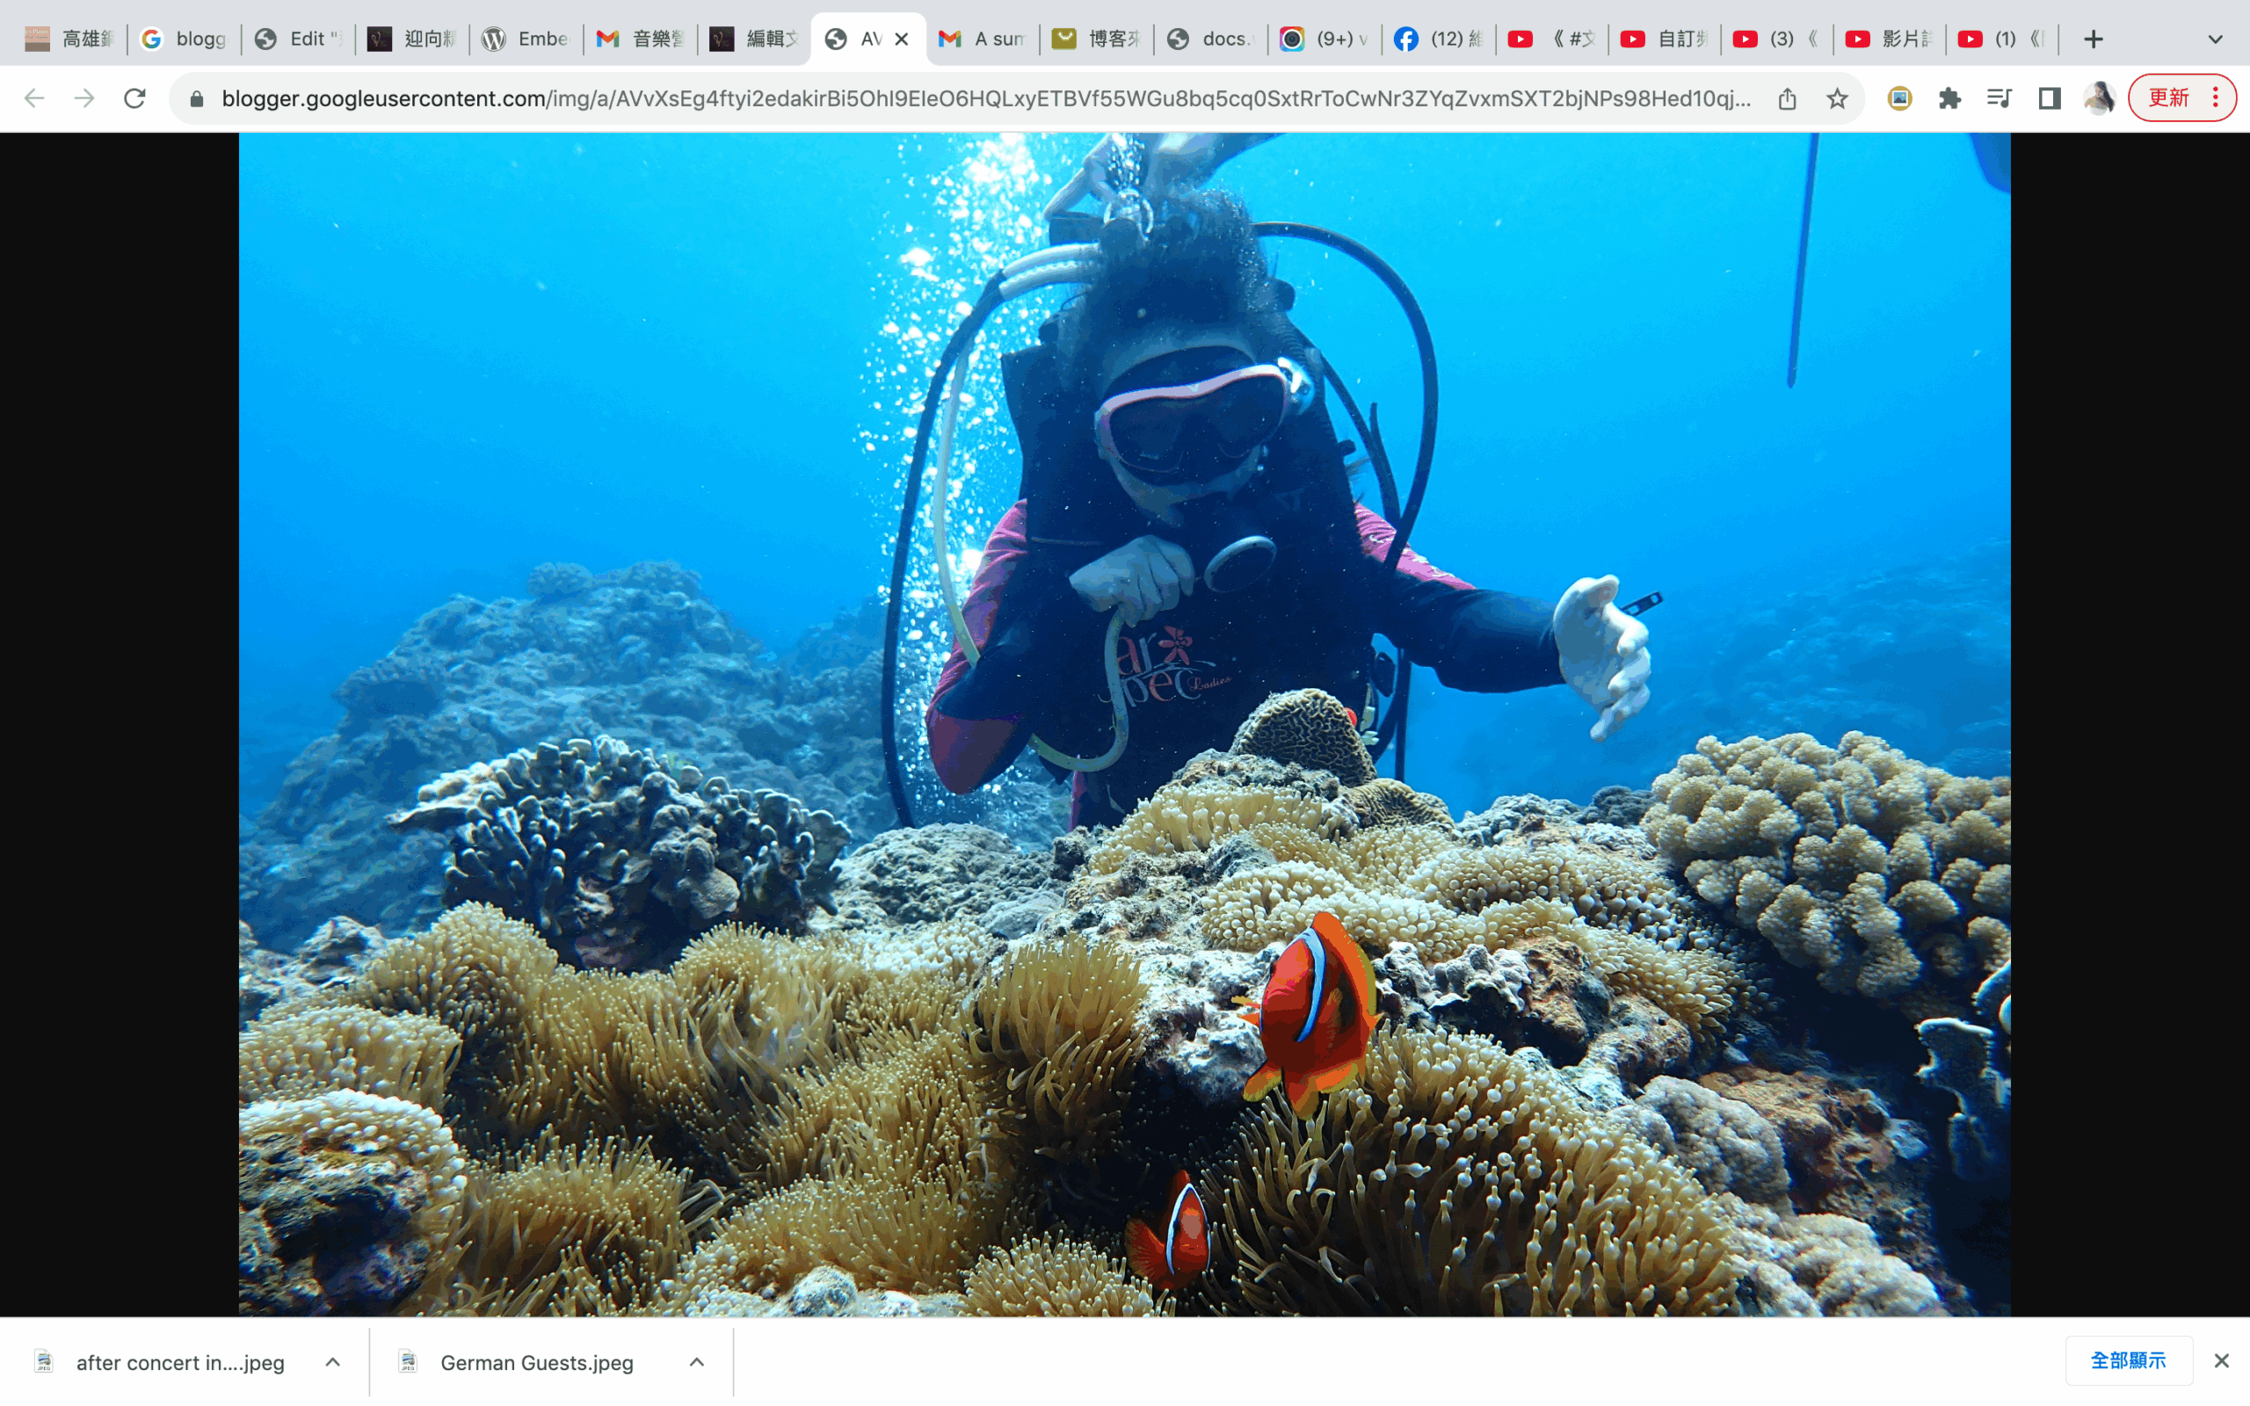Toggle the bookmark star for this page

(1838, 98)
